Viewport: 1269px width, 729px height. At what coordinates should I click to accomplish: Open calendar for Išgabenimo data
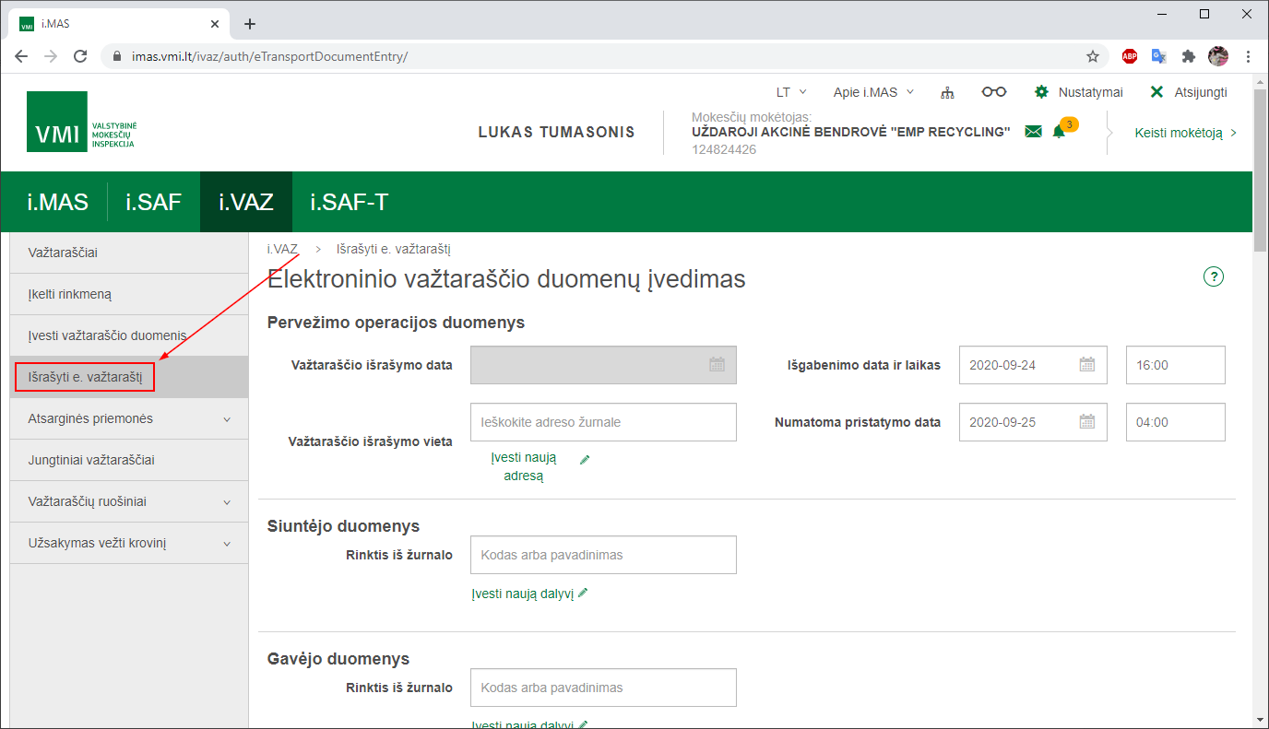1087,365
